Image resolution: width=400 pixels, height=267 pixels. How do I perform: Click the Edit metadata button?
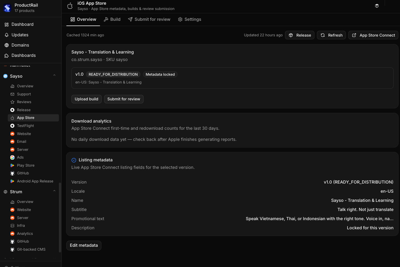click(84, 246)
